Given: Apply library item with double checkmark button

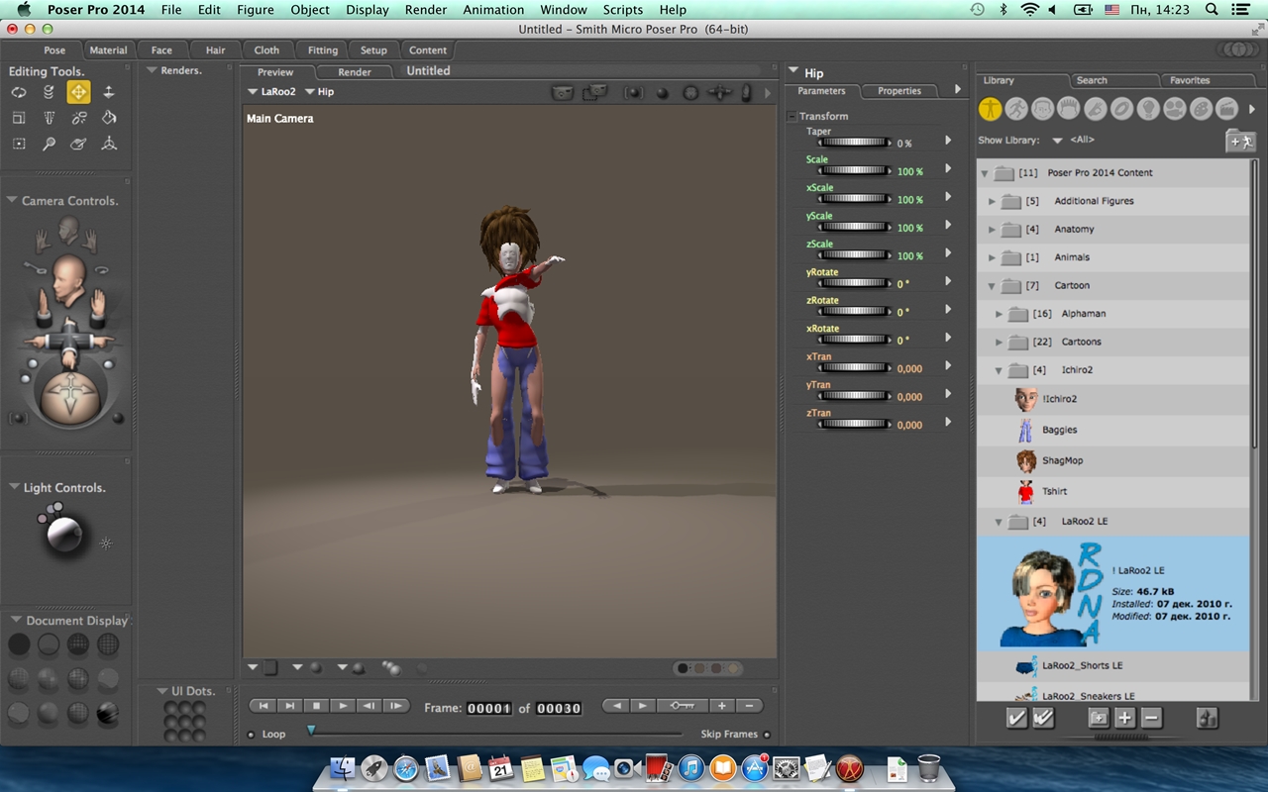Looking at the screenshot, I should pyautogui.click(x=1043, y=719).
